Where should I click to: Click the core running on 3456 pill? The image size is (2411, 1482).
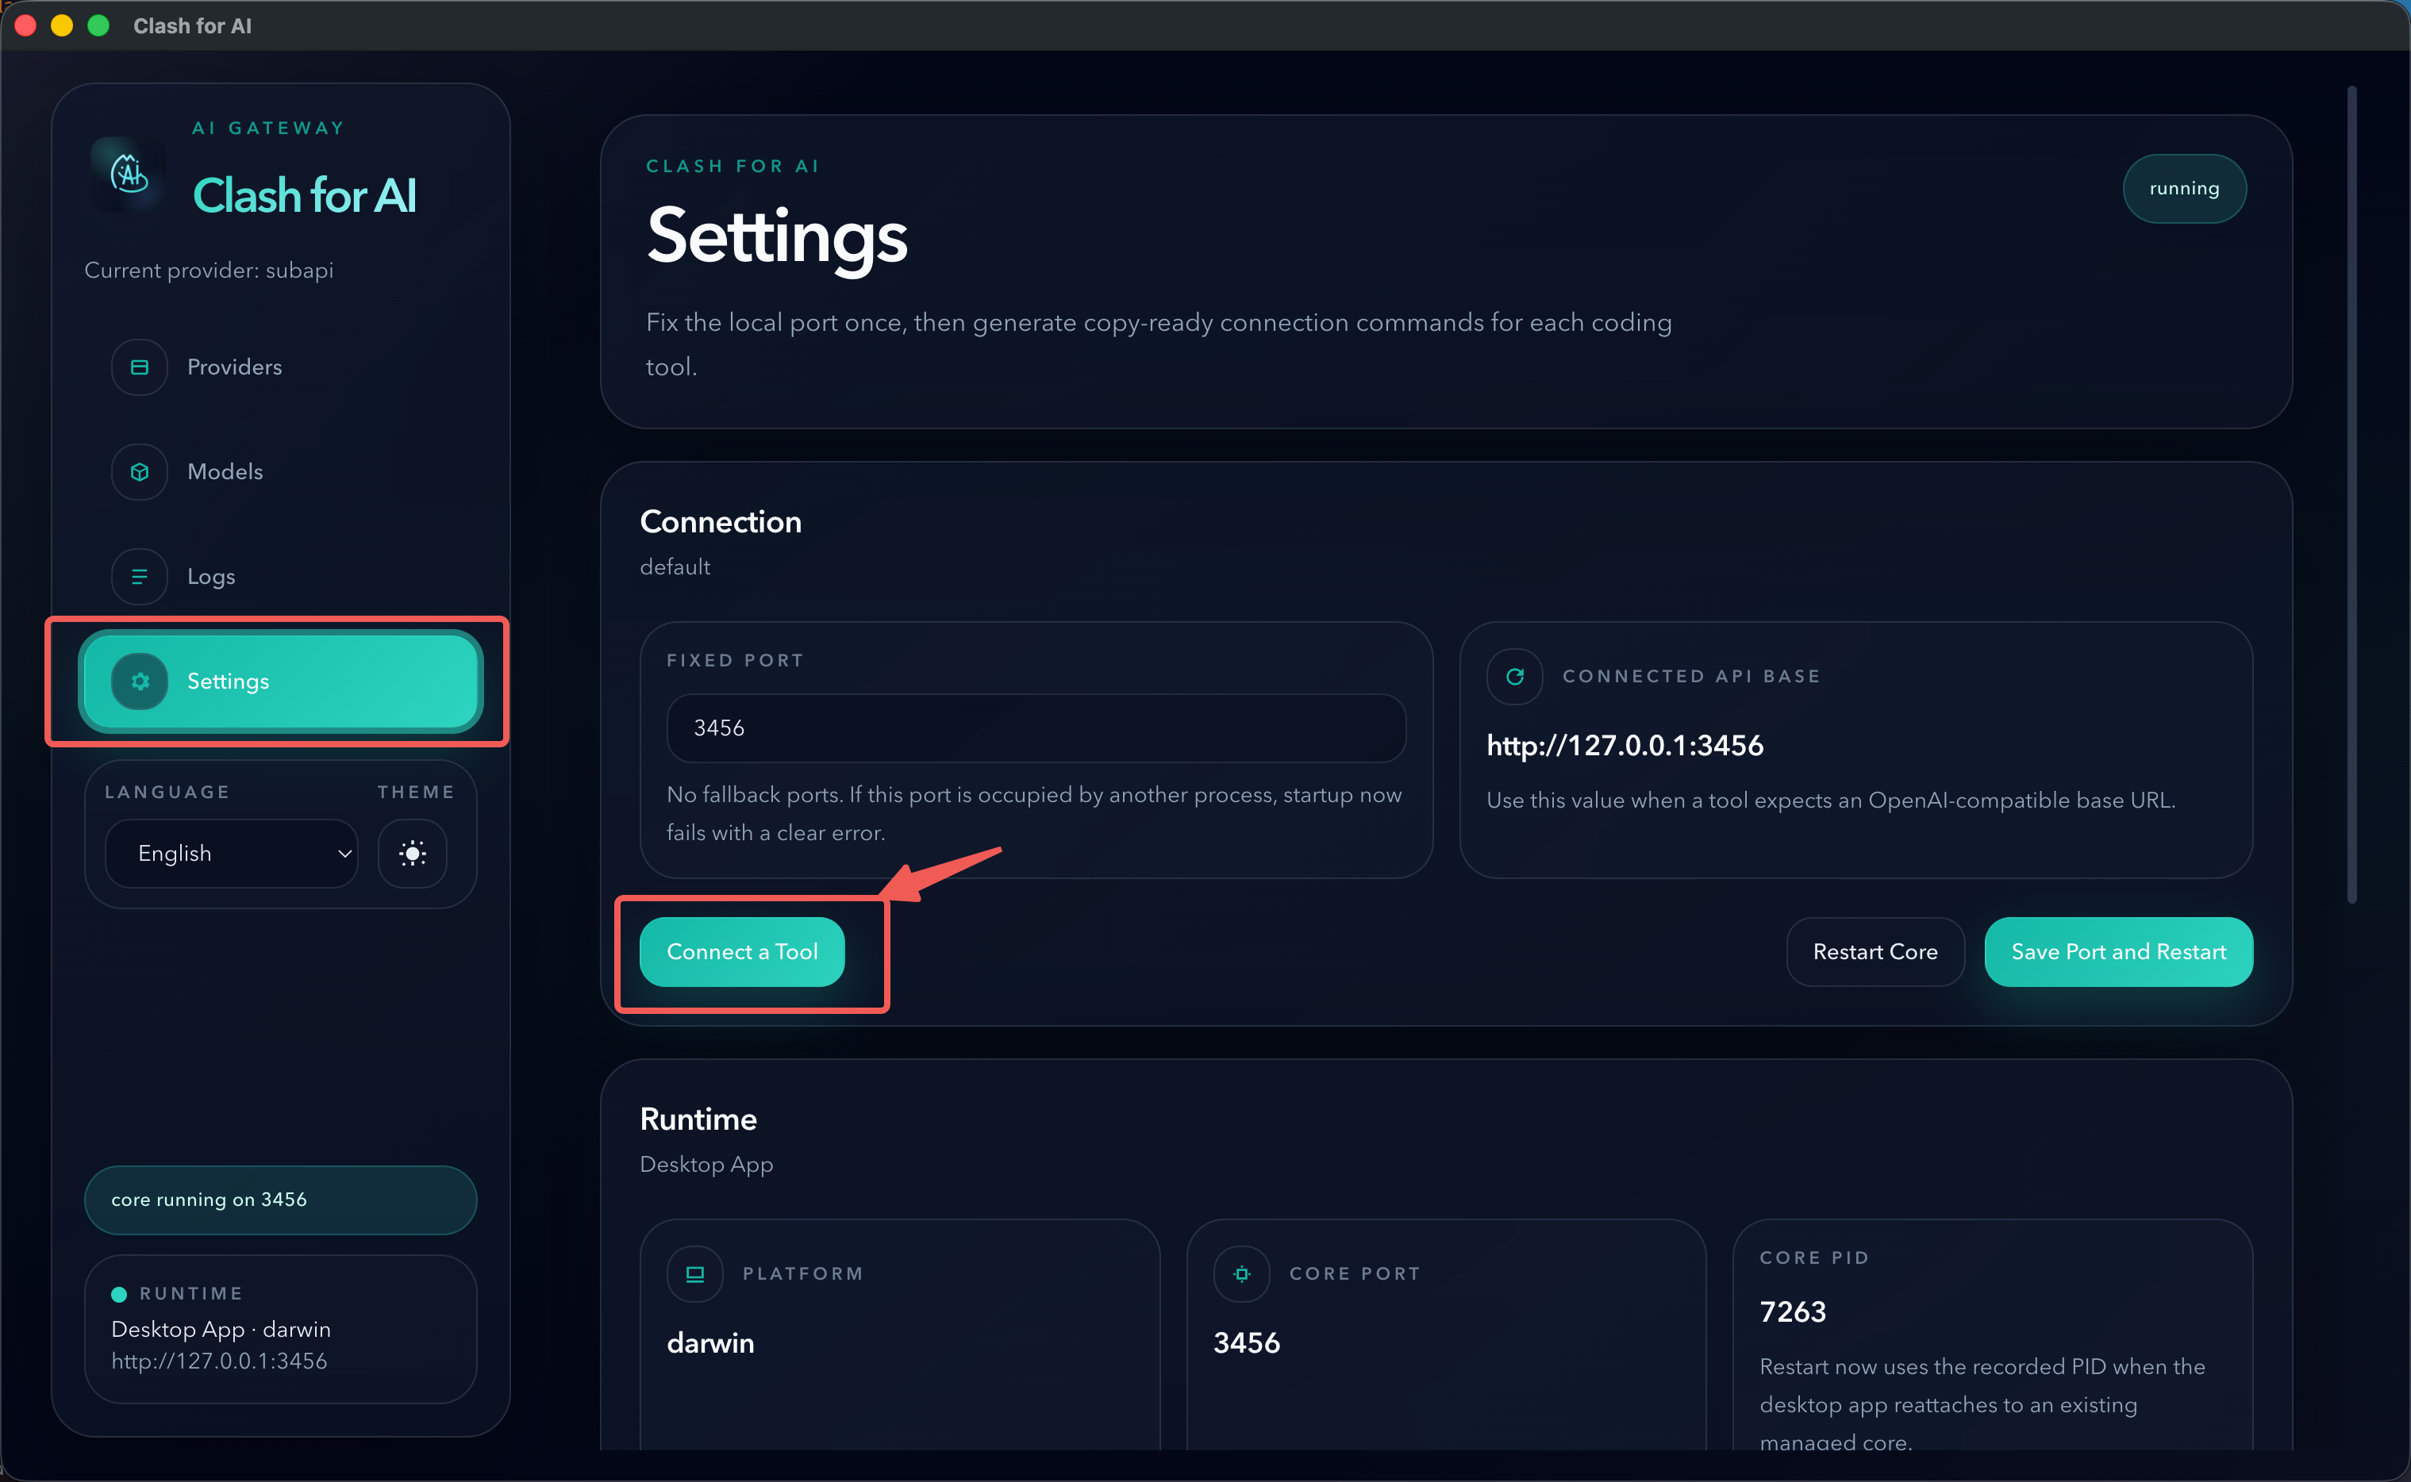pos(280,1200)
